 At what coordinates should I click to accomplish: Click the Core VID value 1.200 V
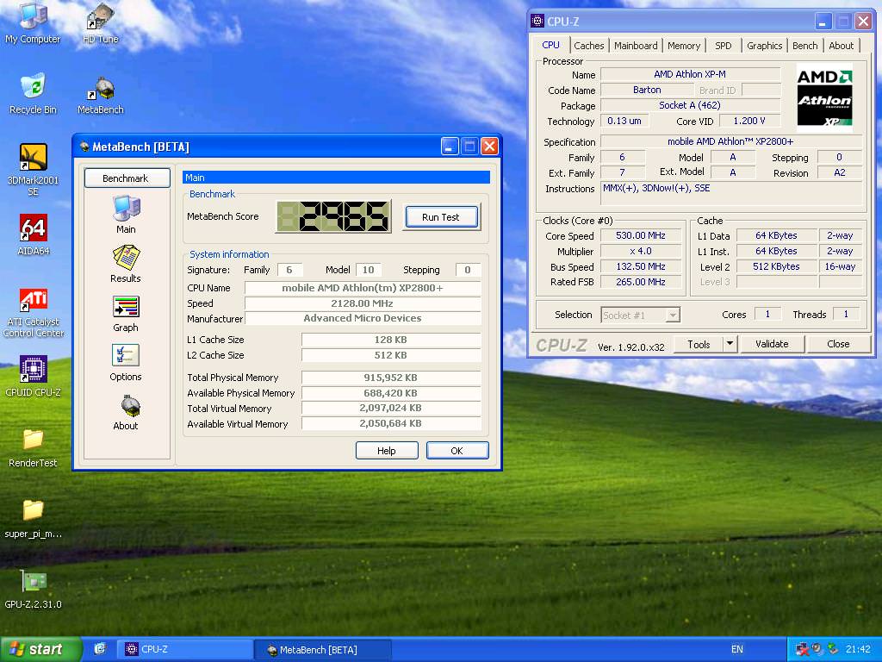point(749,121)
